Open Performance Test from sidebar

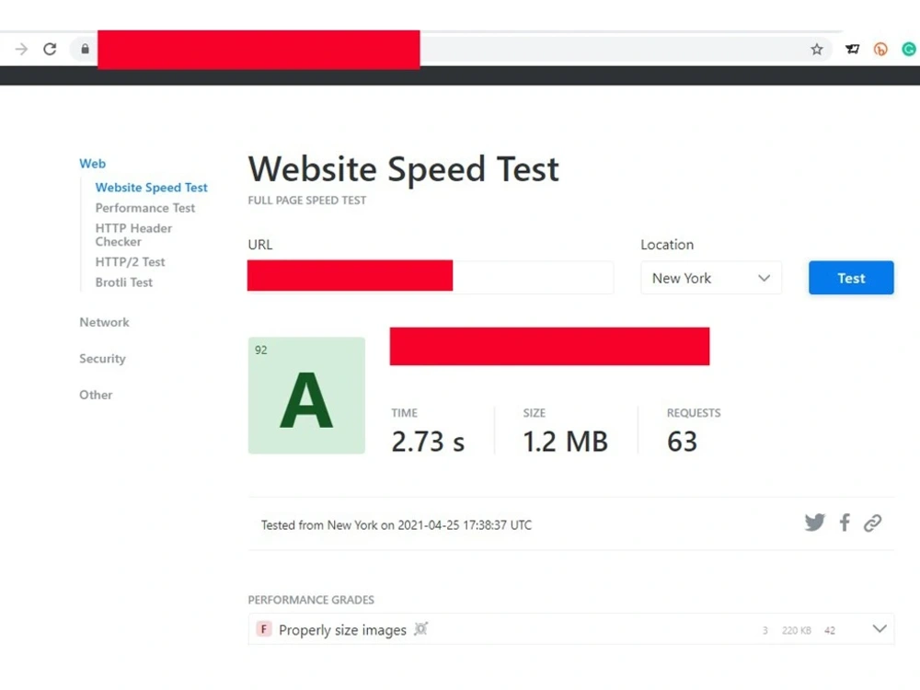145,208
